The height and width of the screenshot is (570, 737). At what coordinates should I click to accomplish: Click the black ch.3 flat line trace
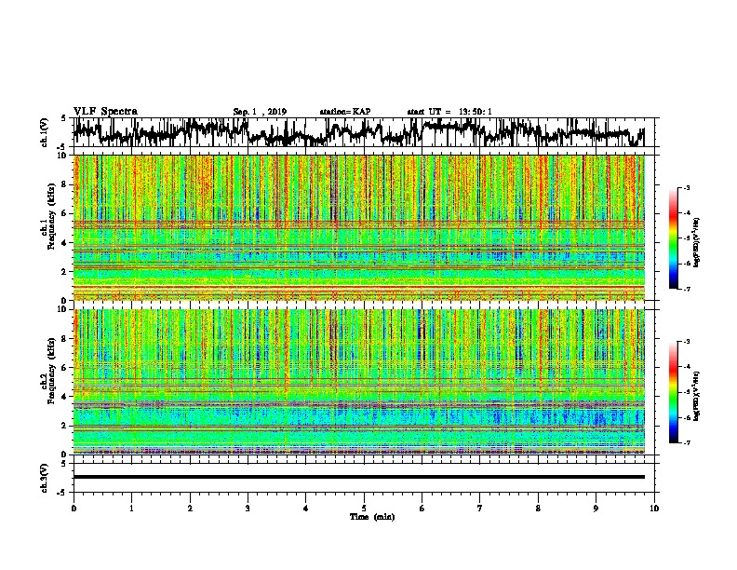(x=359, y=477)
